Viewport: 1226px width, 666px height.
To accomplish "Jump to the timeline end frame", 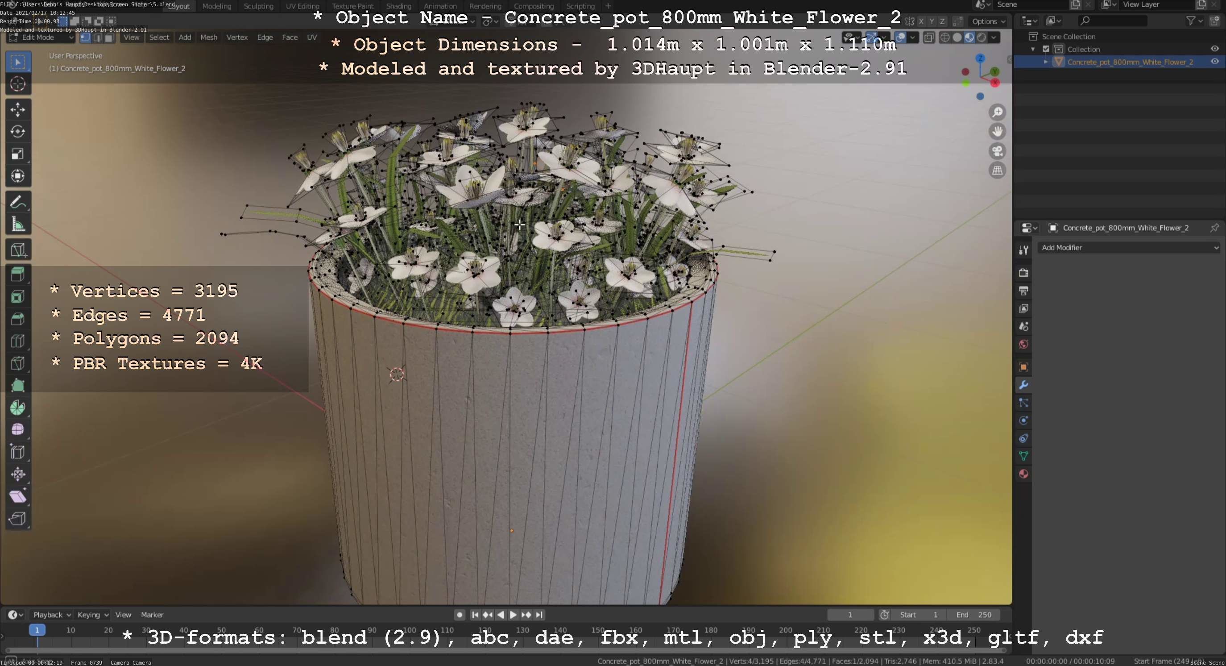I will point(539,615).
